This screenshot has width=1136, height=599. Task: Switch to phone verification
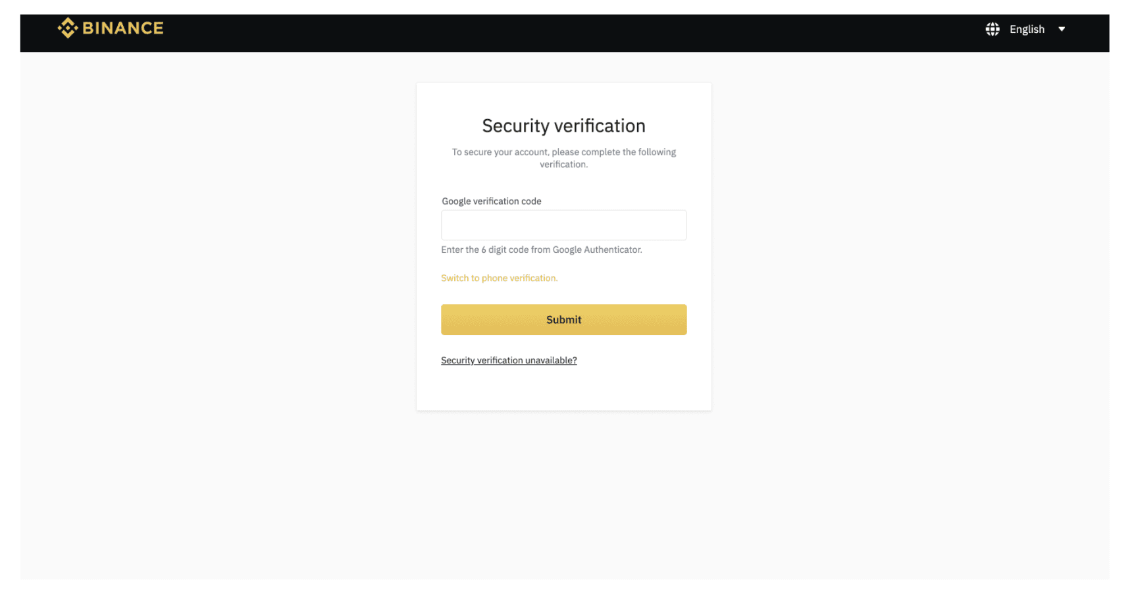[x=500, y=278]
